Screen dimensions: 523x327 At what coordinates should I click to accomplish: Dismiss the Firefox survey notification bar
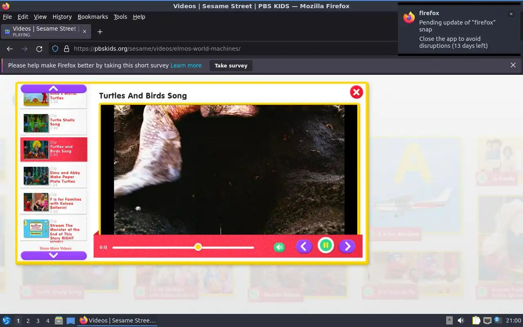[513, 65]
